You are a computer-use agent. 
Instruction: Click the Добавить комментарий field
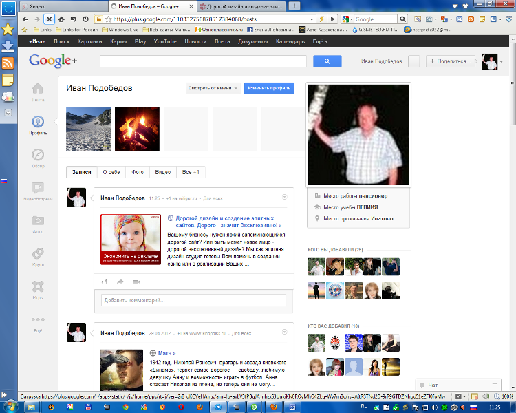click(193, 300)
